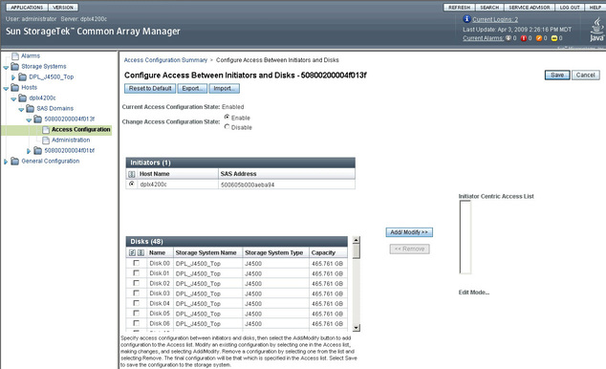The width and height of the screenshot is (606, 369).
Task: Click the Add/Modify >> button
Action: pos(409,232)
